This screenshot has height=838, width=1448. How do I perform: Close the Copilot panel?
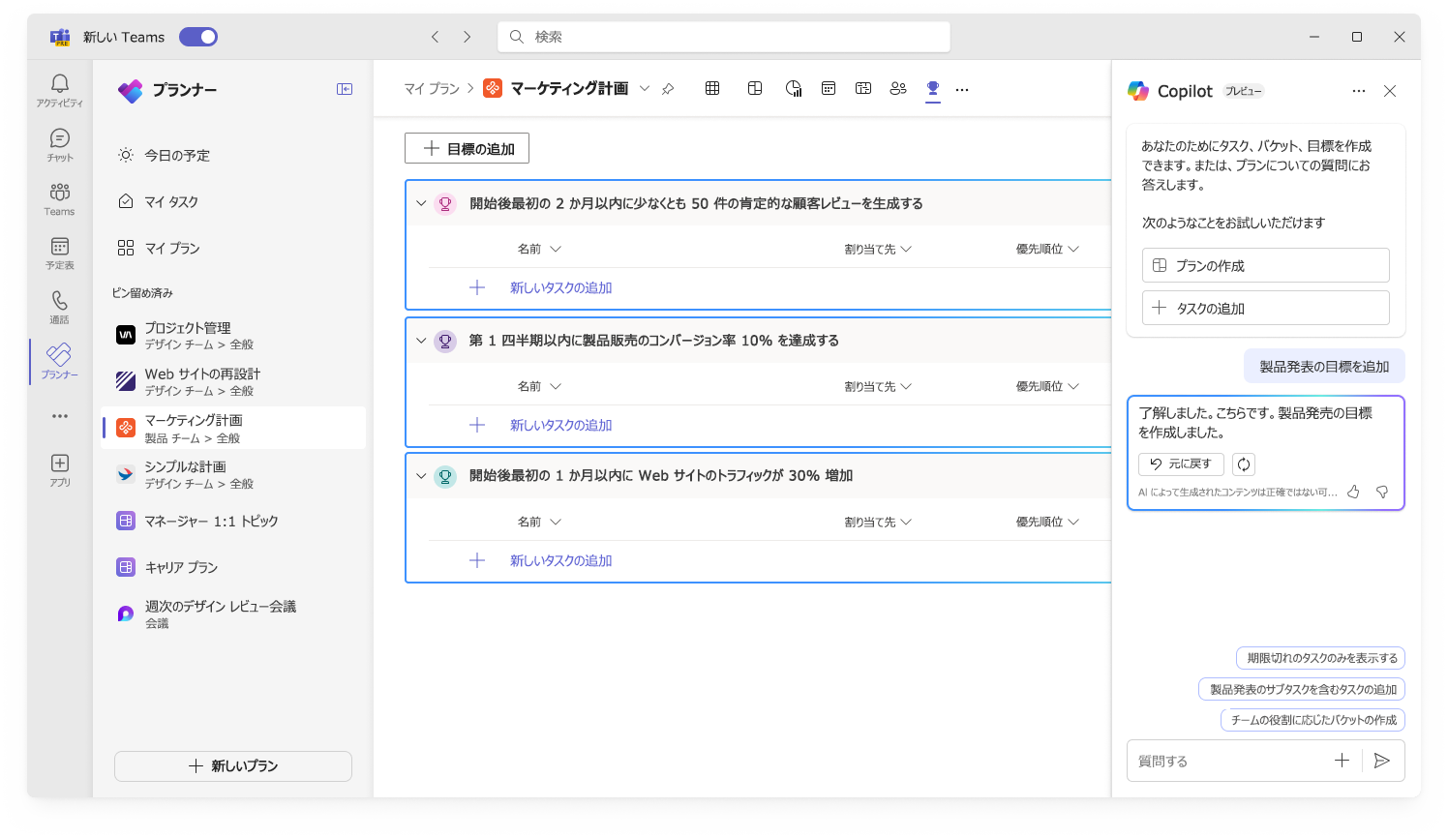coord(1390,91)
